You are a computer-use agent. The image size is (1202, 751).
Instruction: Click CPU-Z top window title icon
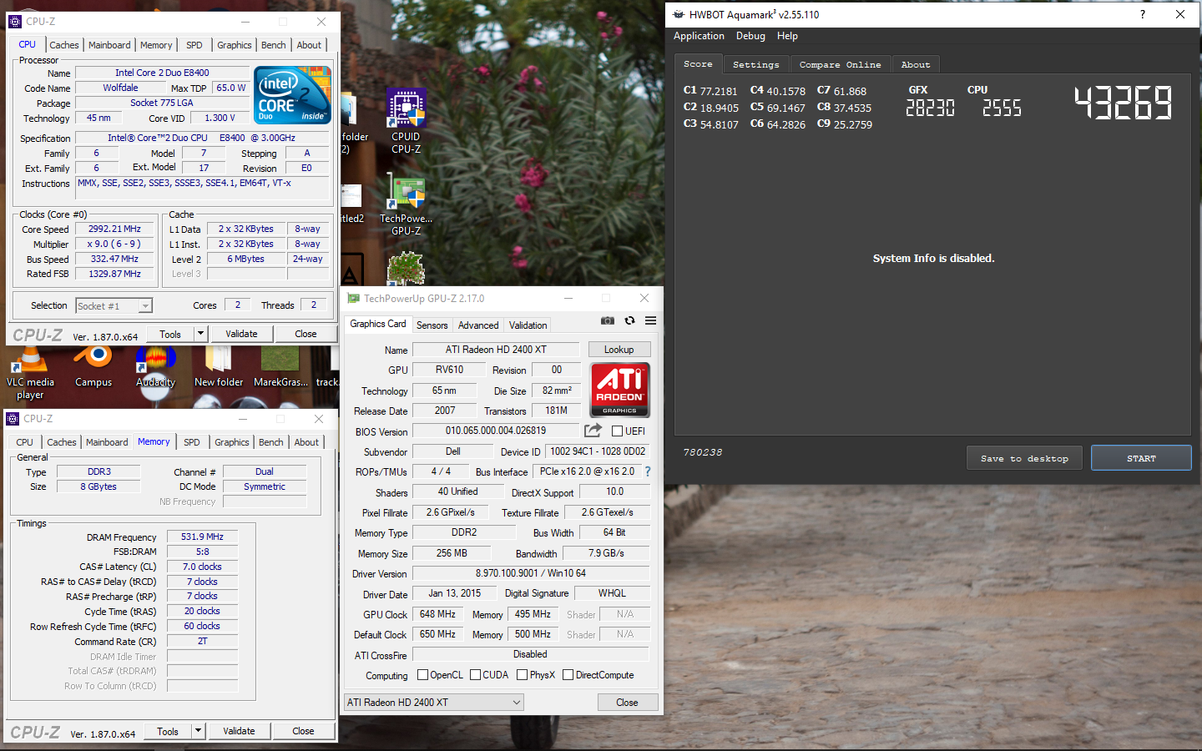pyautogui.click(x=15, y=22)
